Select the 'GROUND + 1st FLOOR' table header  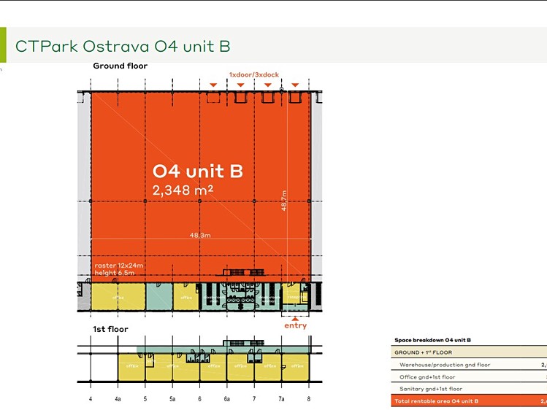pyautogui.click(x=469, y=352)
